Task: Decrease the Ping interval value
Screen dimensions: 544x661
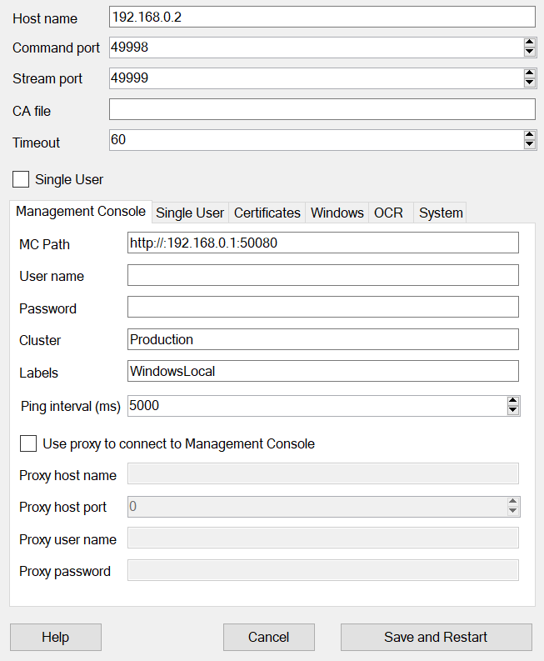Action: (512, 411)
